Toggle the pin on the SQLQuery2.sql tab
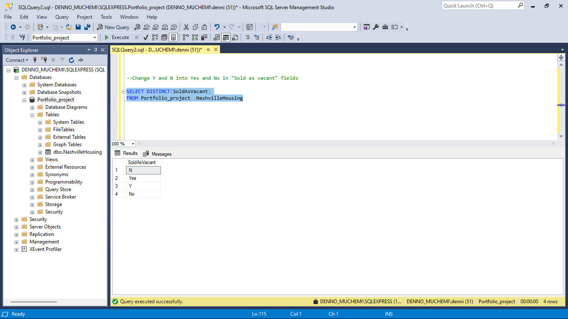 (x=208, y=50)
